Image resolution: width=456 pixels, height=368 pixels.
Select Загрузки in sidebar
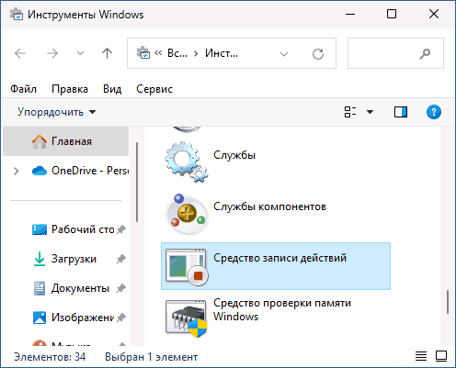(x=65, y=259)
